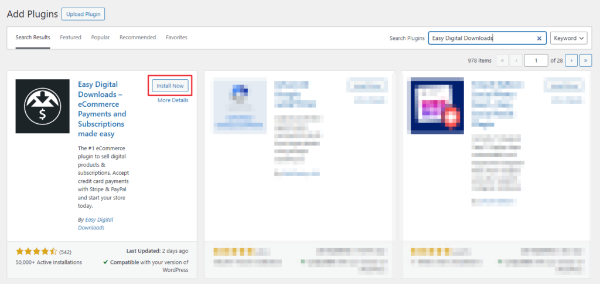Click the star rating of Easy Digital Downloads

36,252
